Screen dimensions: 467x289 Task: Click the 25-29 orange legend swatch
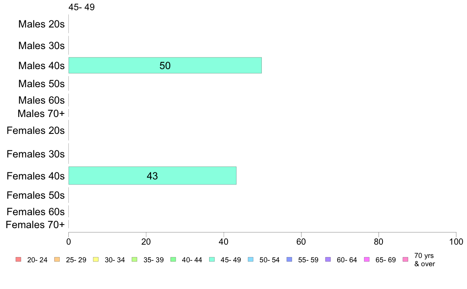tap(57, 260)
